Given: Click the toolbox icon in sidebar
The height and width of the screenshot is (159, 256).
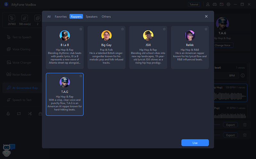Looking at the screenshot, I should pyautogui.click(x=40, y=114).
